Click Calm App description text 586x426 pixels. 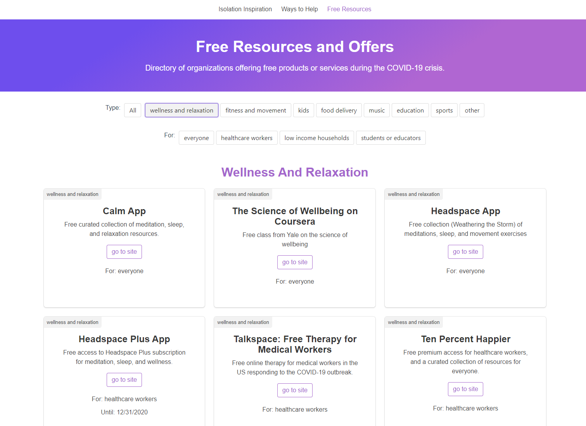click(124, 229)
